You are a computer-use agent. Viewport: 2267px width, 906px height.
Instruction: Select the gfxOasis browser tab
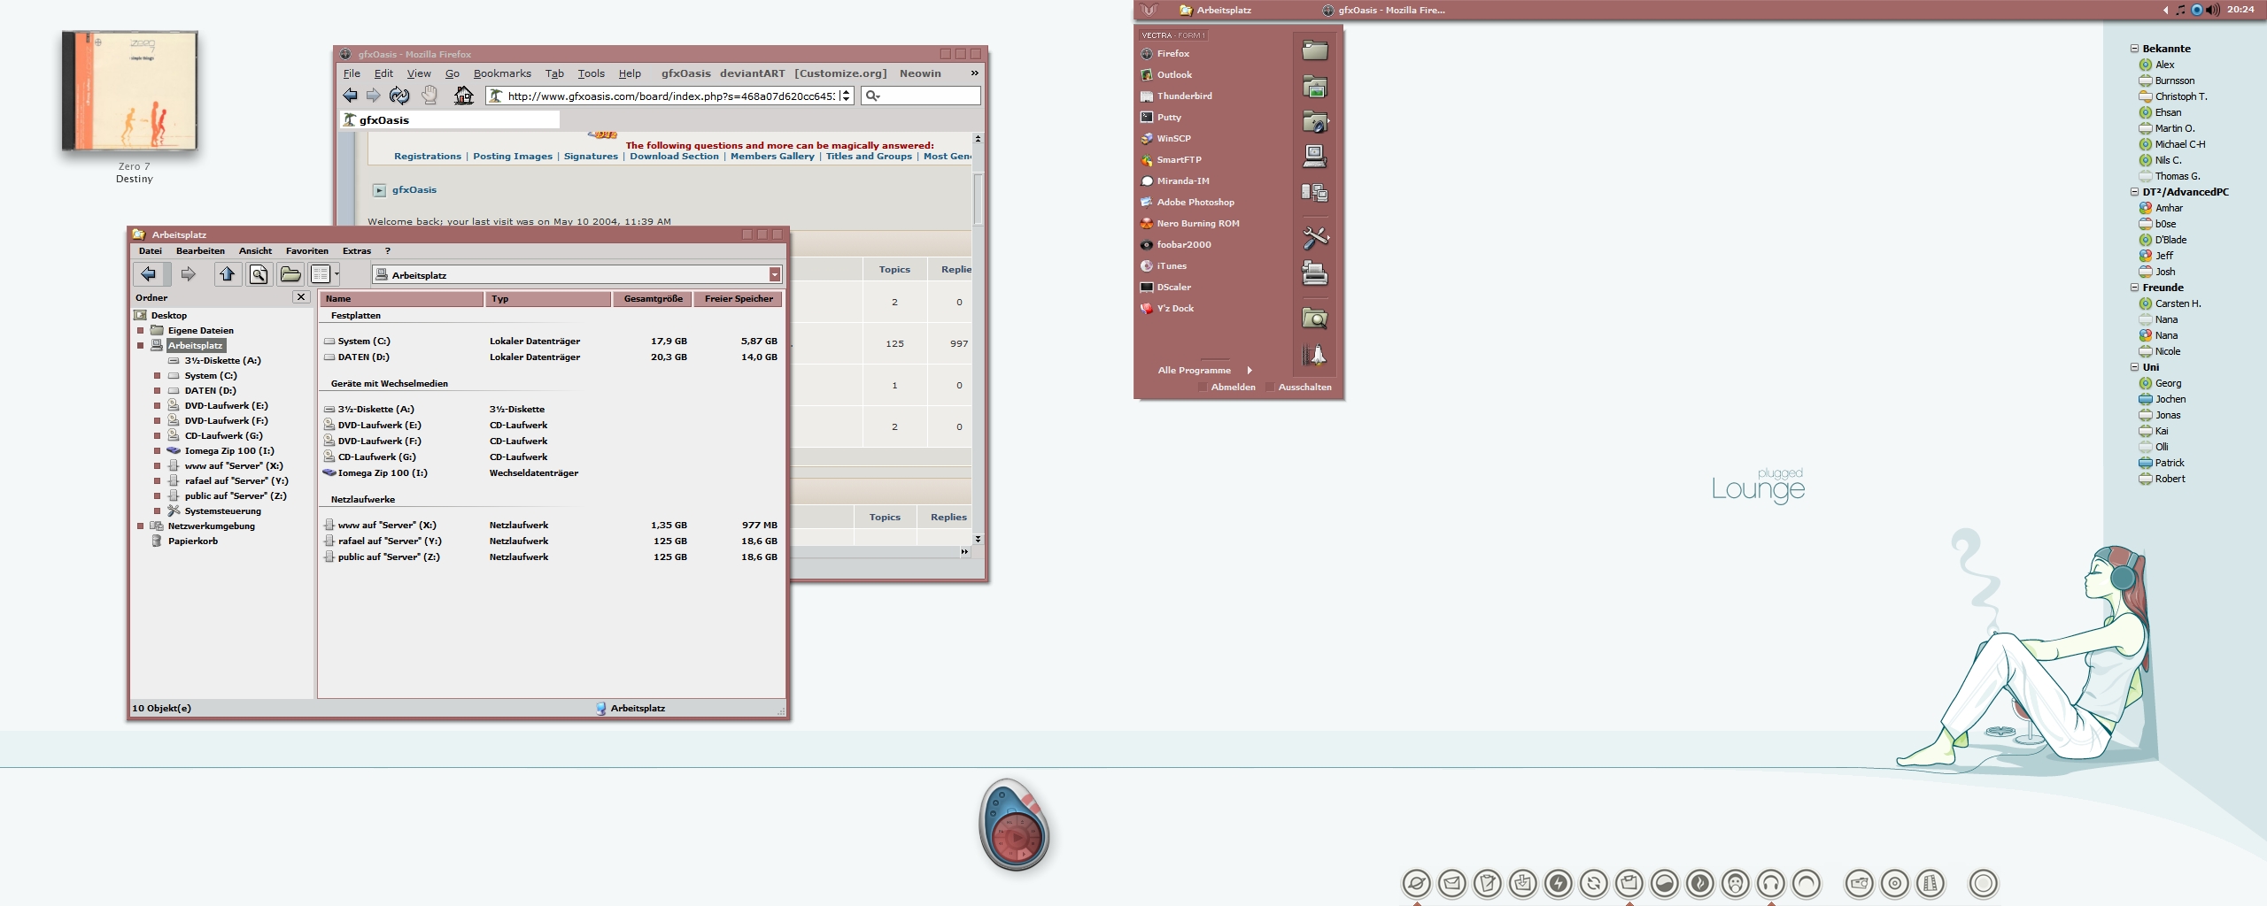450,120
